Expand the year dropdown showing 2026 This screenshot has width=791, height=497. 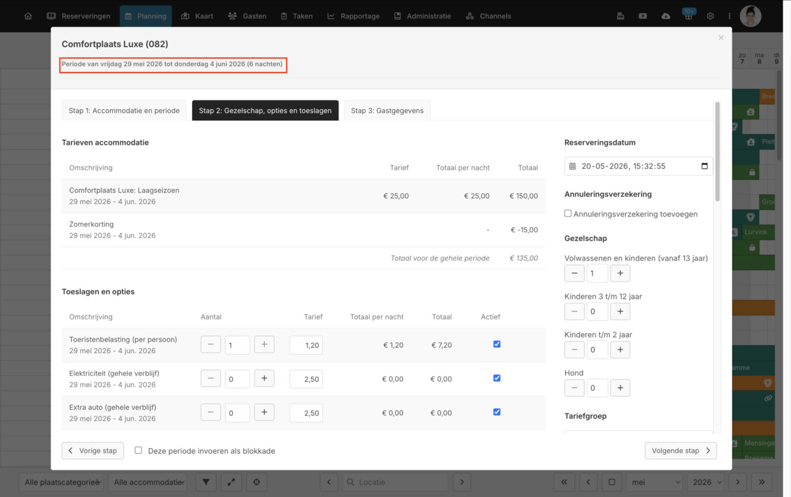[706, 482]
